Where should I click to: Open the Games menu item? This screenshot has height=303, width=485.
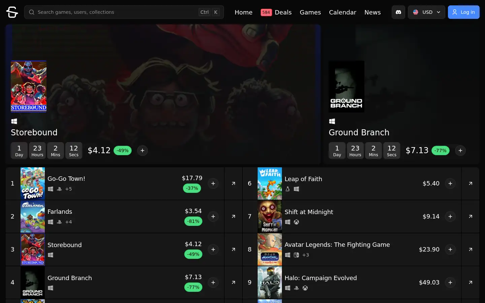point(310,12)
